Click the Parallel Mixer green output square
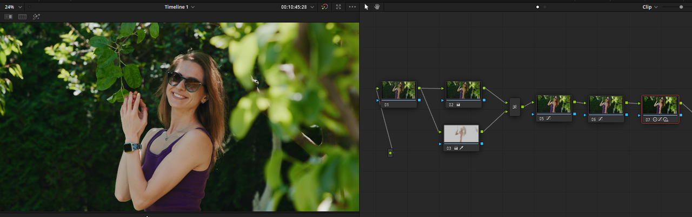Image resolution: width=692 pixels, height=217 pixels. click(x=522, y=107)
